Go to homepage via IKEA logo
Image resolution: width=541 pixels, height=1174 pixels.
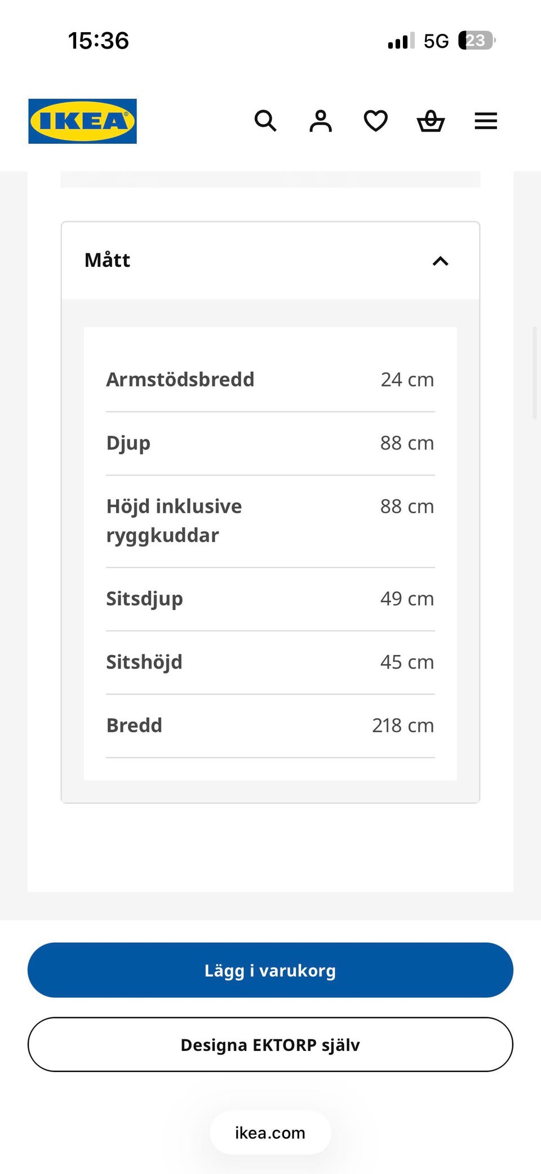(83, 121)
